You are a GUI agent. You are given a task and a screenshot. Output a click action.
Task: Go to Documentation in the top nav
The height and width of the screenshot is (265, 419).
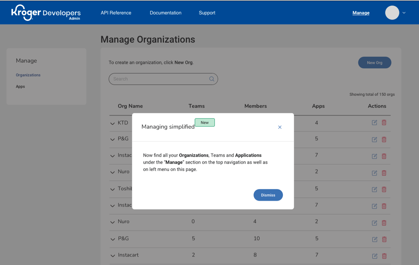tap(165, 13)
